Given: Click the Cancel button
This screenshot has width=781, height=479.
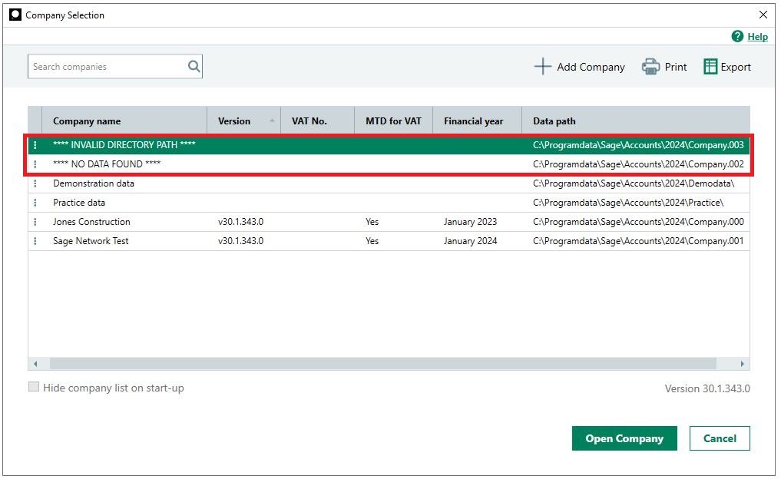Looking at the screenshot, I should 720,438.
